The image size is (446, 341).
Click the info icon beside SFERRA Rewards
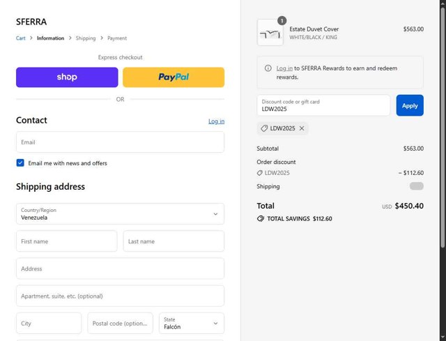point(268,68)
